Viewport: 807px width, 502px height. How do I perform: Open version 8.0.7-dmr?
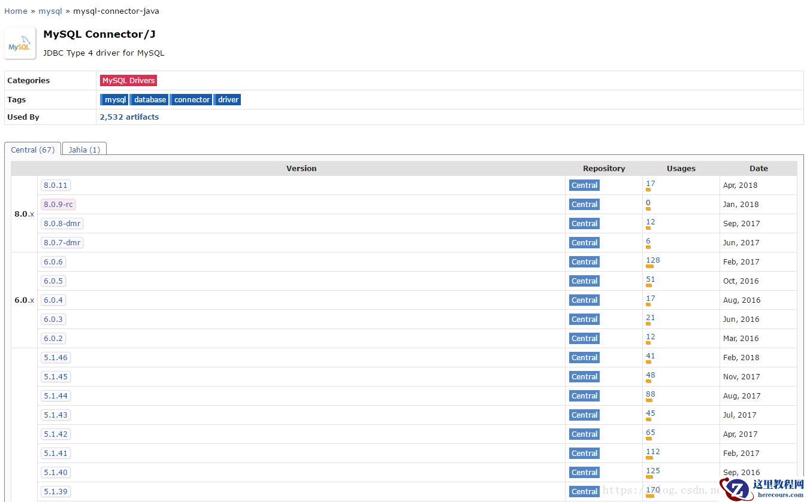tap(62, 242)
